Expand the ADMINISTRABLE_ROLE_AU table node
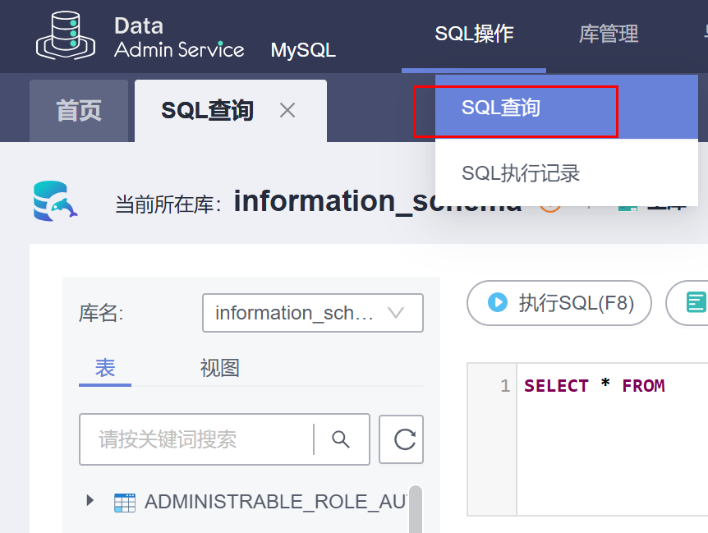708x533 pixels. 90,500
